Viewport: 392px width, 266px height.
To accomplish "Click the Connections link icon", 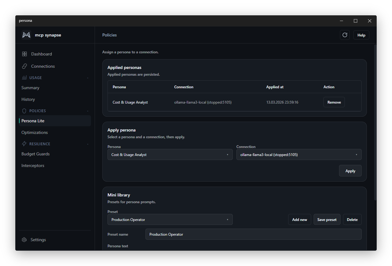I will 24,66.
